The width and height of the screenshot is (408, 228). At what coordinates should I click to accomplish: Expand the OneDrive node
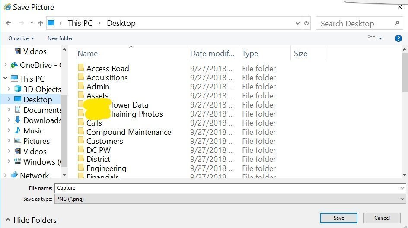6,65
